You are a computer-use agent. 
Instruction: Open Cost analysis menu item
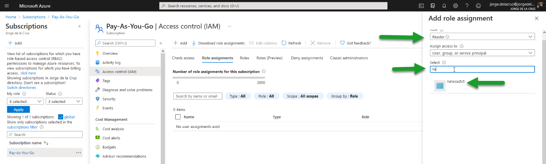[113, 129]
